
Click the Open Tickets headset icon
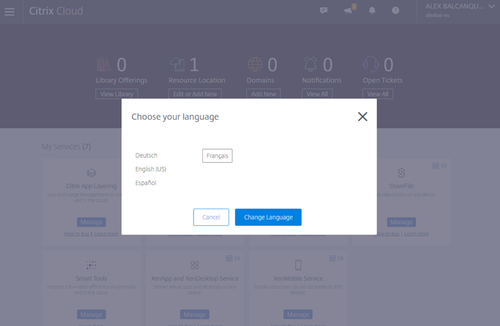pyautogui.click(x=370, y=64)
